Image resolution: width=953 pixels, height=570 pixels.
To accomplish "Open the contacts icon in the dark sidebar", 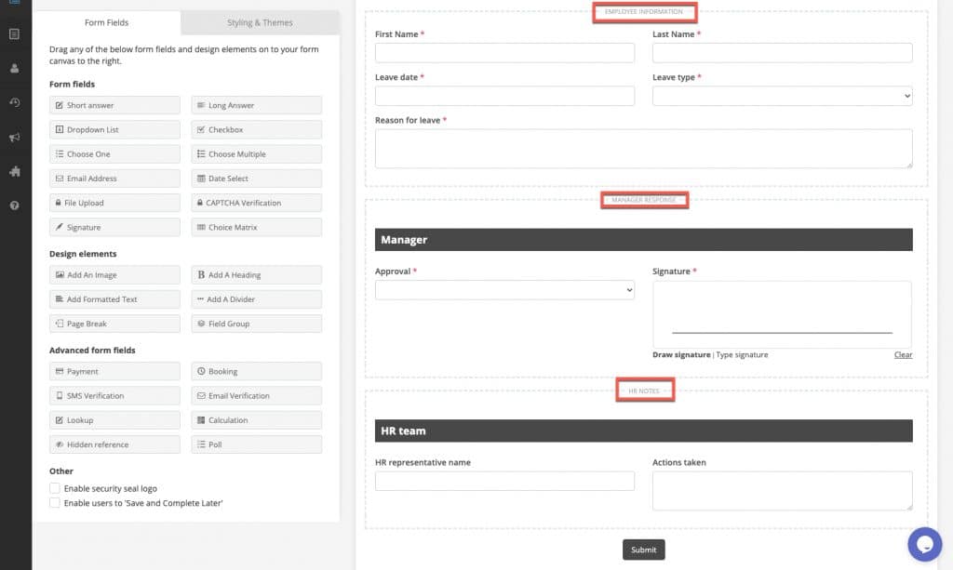I will [13, 68].
